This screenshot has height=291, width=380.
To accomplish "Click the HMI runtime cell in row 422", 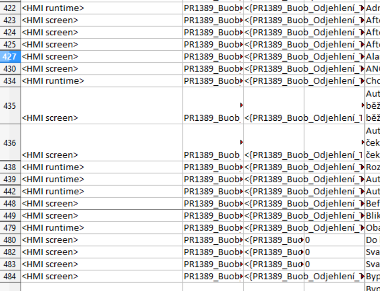I will (x=101, y=8).
